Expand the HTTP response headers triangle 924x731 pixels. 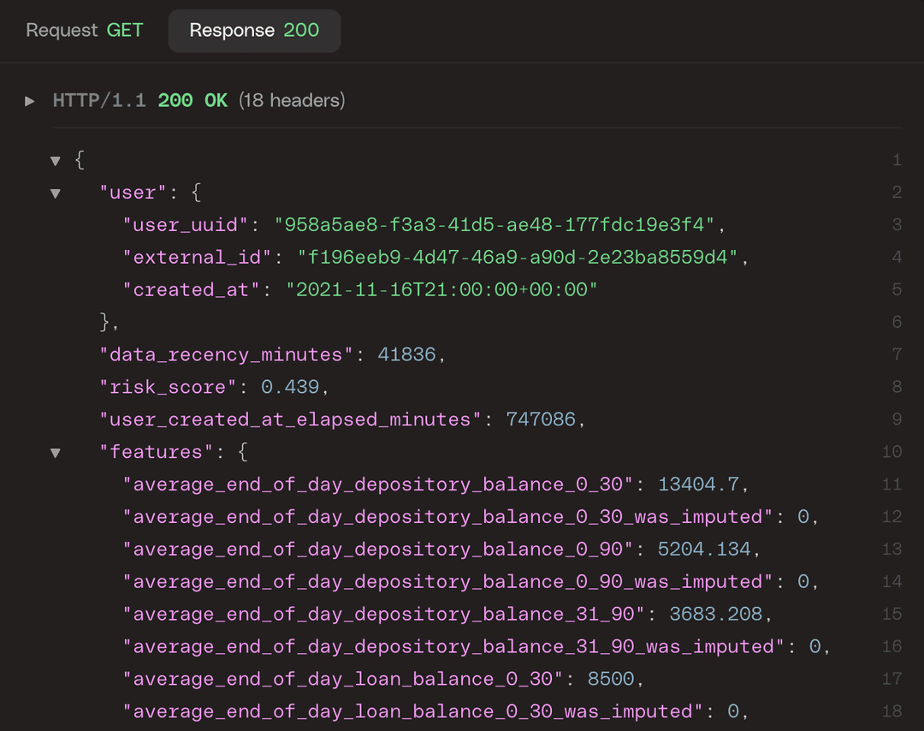click(x=30, y=100)
